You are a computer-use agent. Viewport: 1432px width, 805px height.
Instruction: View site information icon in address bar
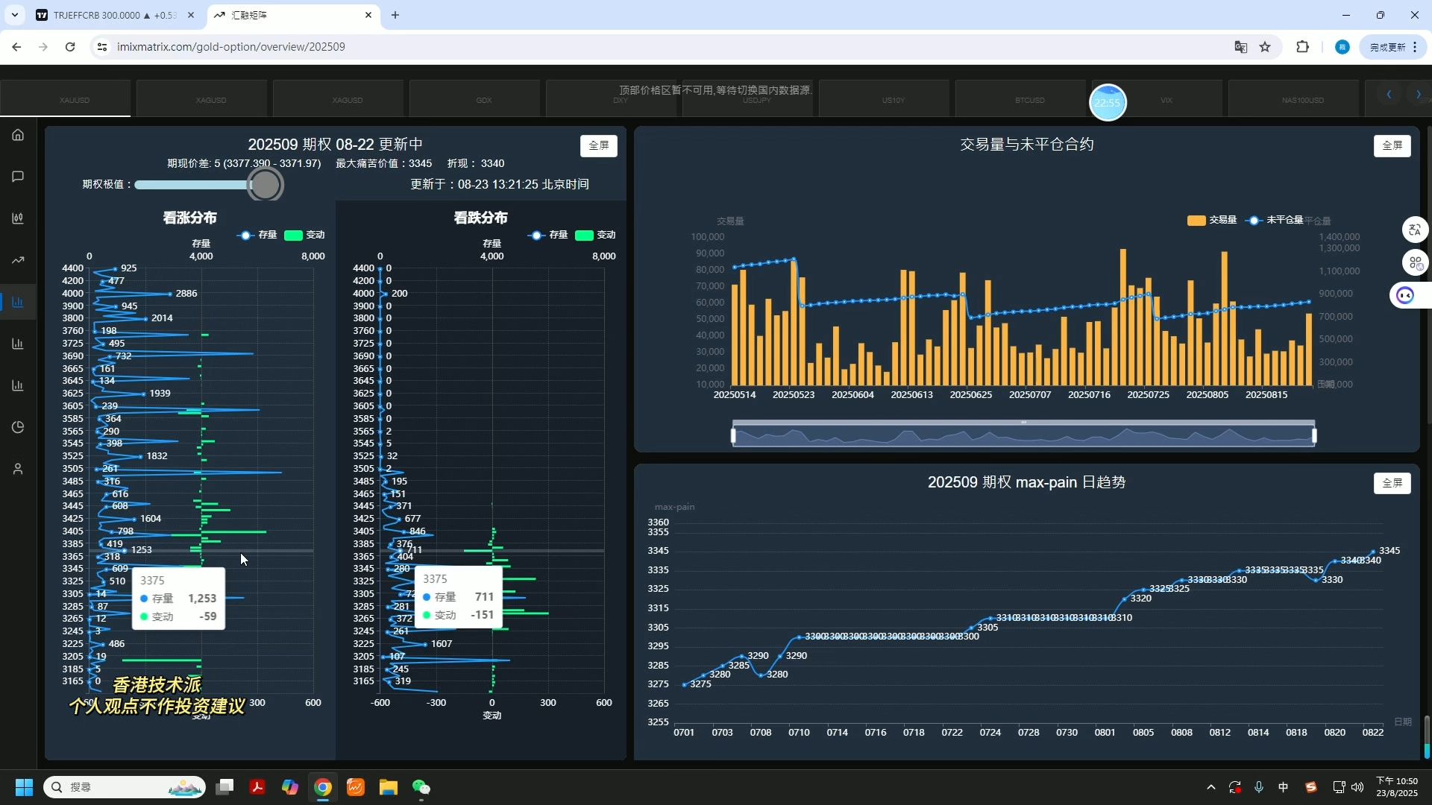102,47
